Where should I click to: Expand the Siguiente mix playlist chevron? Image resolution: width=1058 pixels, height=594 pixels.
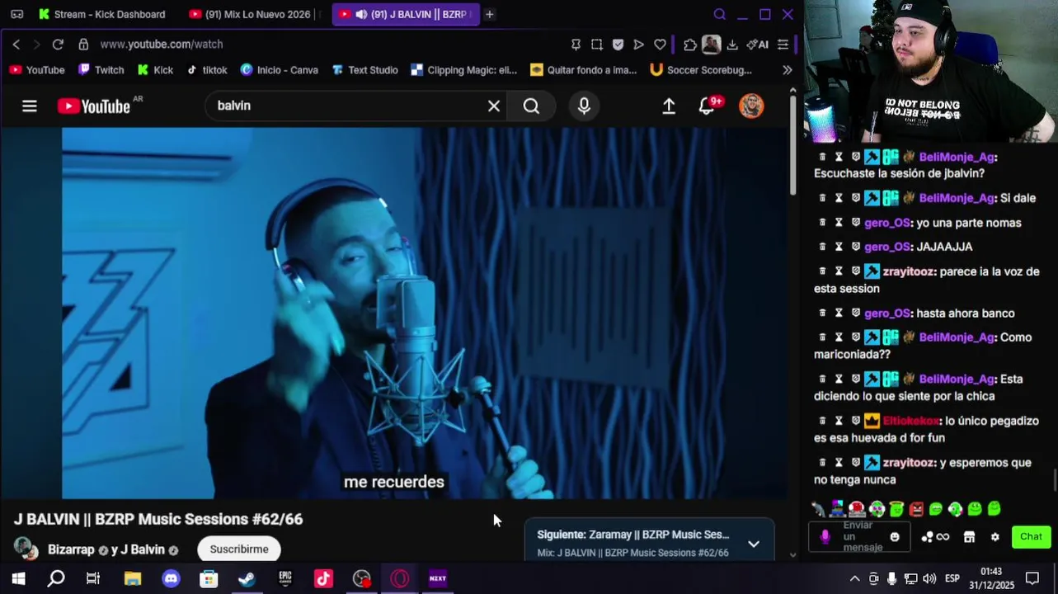[x=753, y=544]
